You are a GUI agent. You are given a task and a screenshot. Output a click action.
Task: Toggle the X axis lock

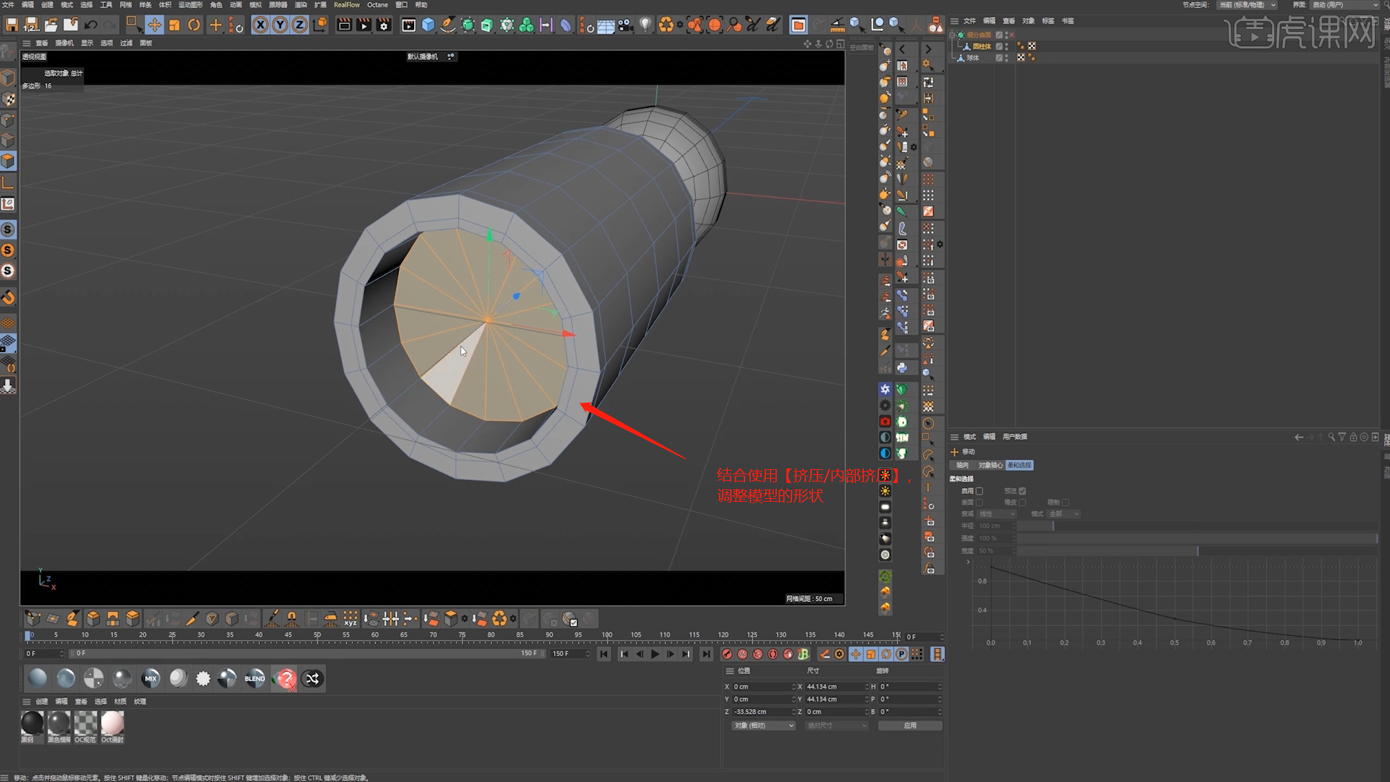coord(261,25)
